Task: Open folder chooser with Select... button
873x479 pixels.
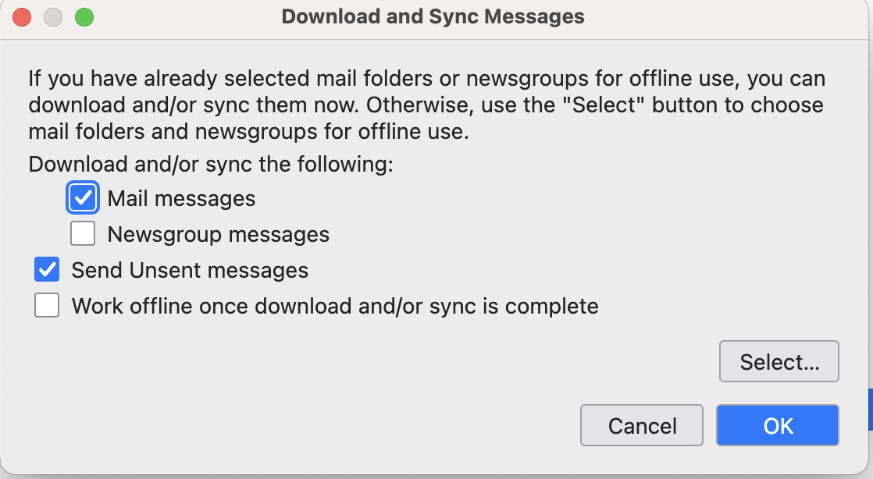Action: tap(779, 362)
